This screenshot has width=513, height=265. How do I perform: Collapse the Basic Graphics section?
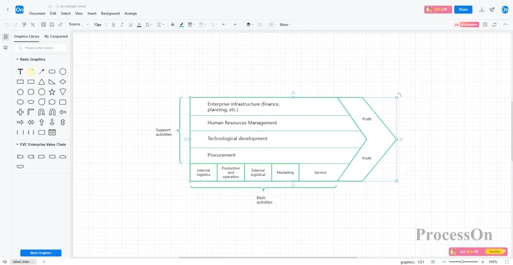coord(17,59)
